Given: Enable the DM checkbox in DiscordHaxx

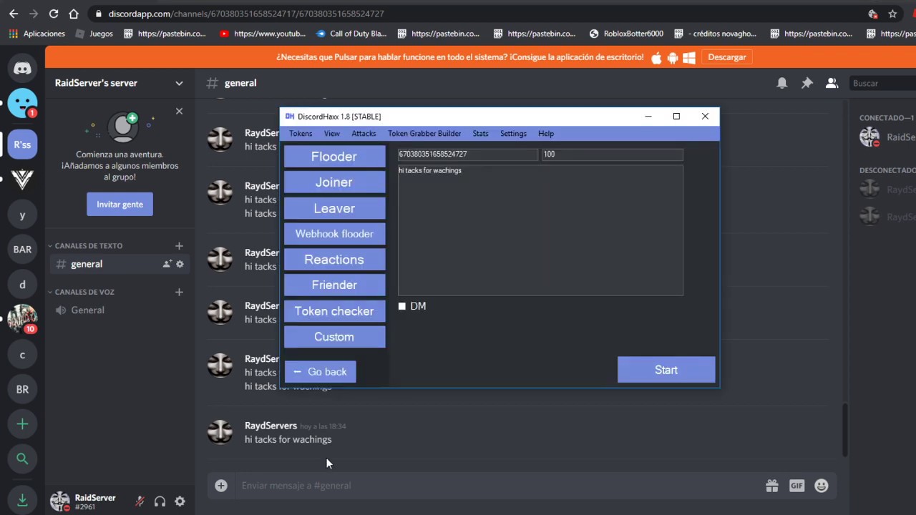Looking at the screenshot, I should pos(402,306).
